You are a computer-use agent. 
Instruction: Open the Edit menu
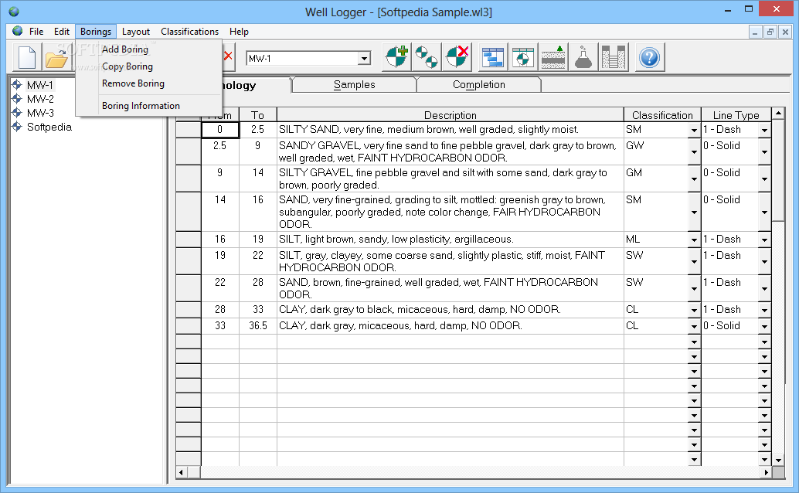click(62, 31)
